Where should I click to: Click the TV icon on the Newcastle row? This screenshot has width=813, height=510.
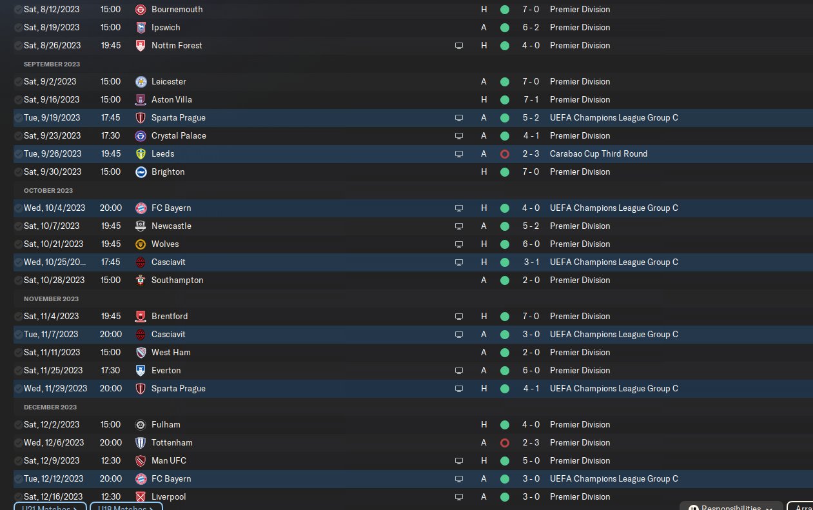459,226
